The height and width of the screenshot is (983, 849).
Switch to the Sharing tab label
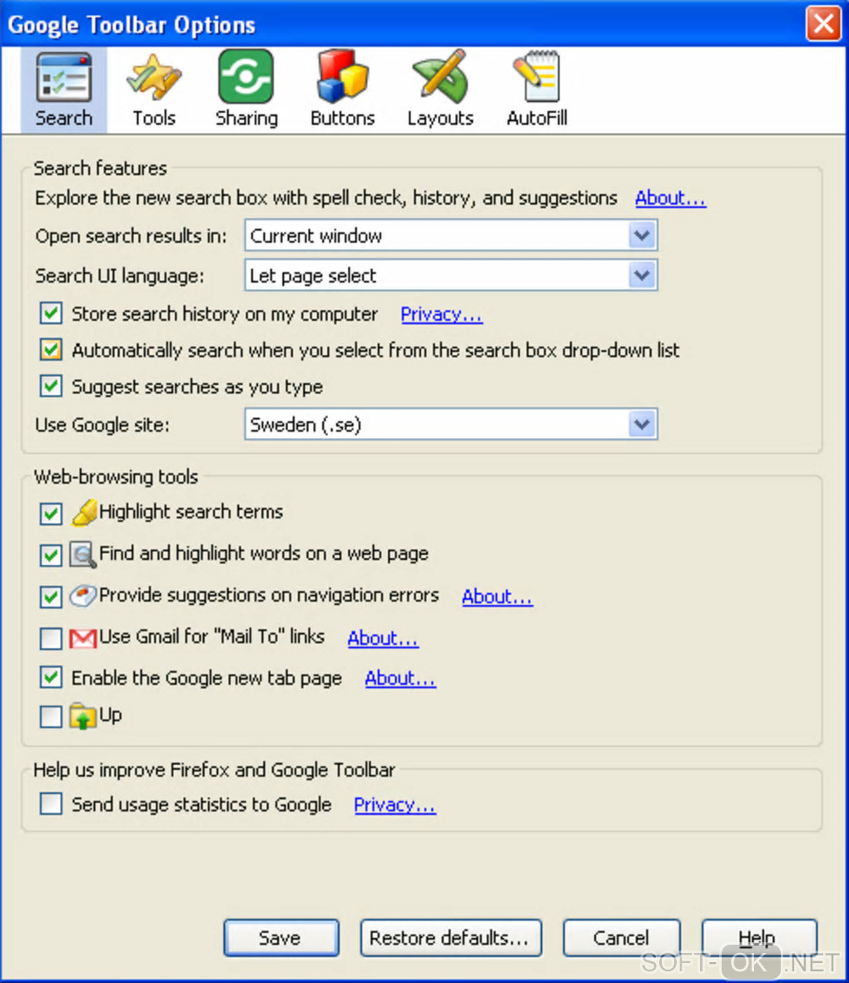[x=246, y=117]
